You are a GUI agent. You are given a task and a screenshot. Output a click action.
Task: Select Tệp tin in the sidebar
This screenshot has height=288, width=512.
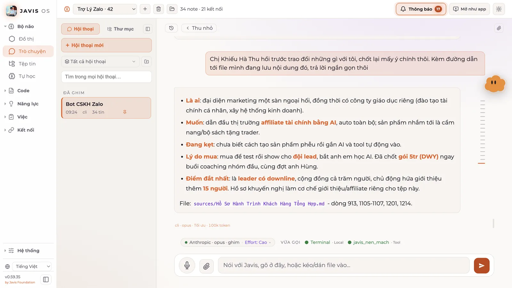coord(27,64)
